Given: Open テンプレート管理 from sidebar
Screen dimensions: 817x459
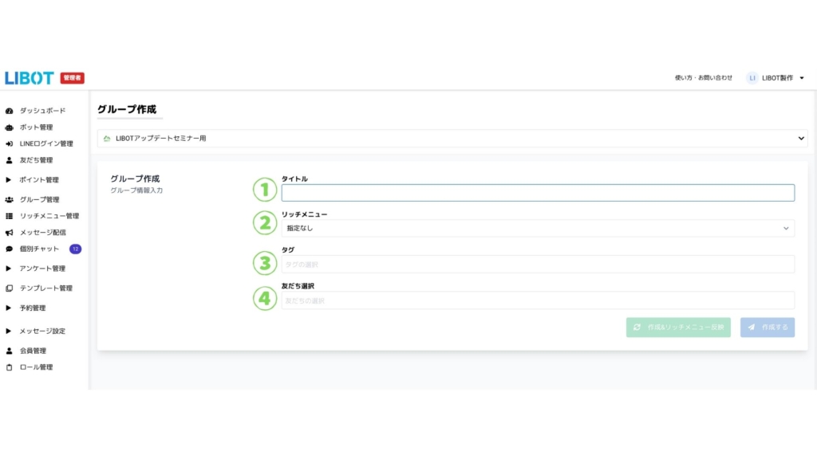Looking at the screenshot, I should pyautogui.click(x=45, y=288).
